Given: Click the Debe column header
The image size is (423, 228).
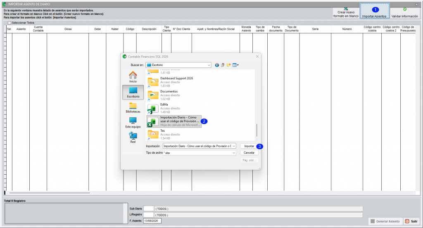Looking at the screenshot, I should 97,29.
